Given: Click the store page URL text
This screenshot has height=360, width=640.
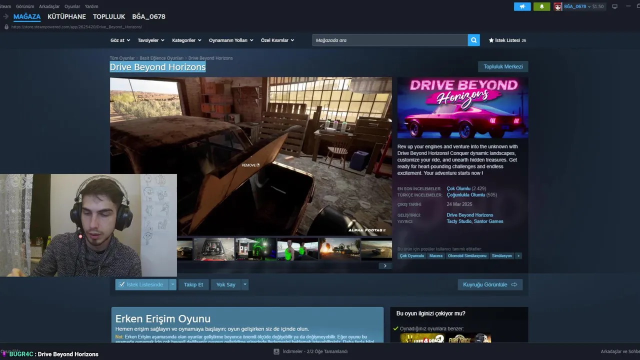Looking at the screenshot, I should 76,26.
